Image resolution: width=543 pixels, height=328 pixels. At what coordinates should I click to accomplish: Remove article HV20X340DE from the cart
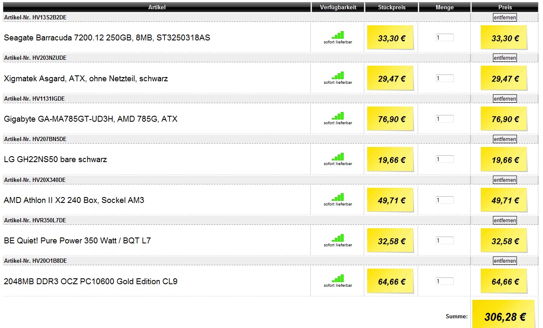(x=505, y=180)
